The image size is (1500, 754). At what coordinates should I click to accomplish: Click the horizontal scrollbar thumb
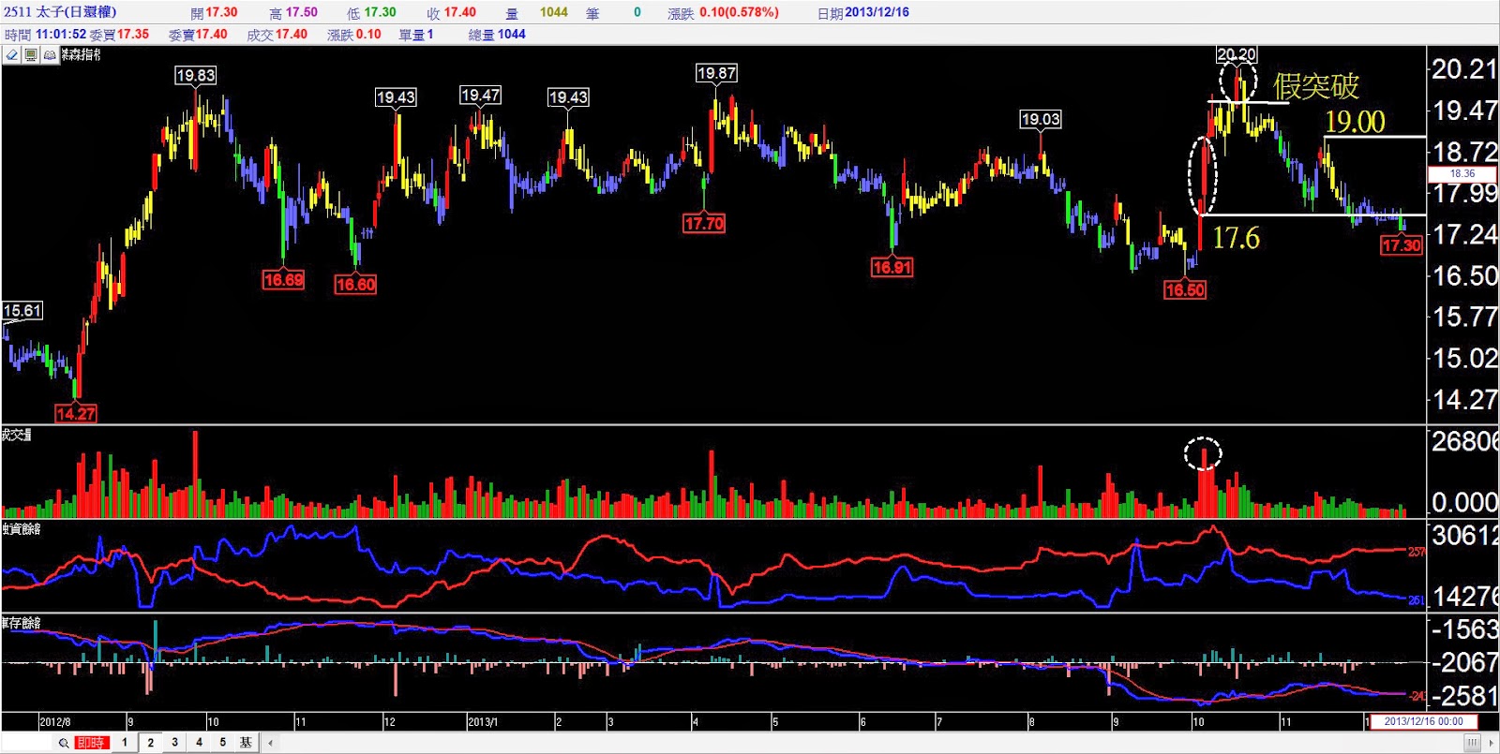[x=1472, y=744]
